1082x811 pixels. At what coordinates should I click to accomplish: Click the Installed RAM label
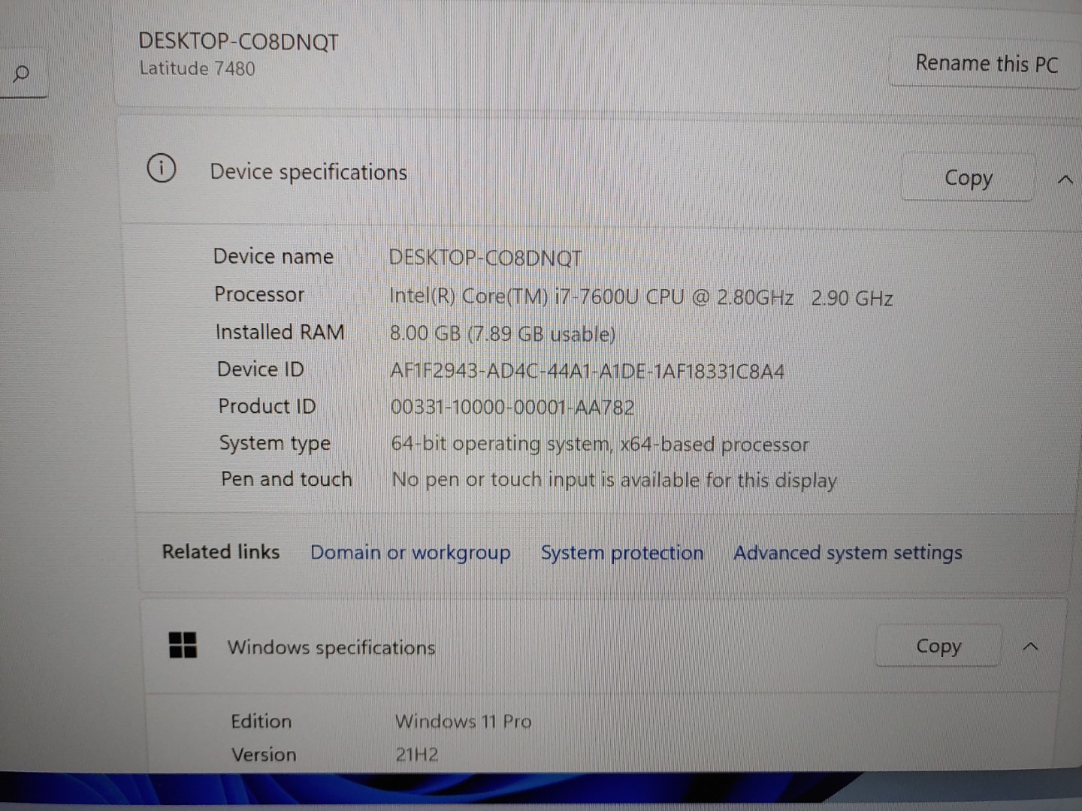point(280,332)
